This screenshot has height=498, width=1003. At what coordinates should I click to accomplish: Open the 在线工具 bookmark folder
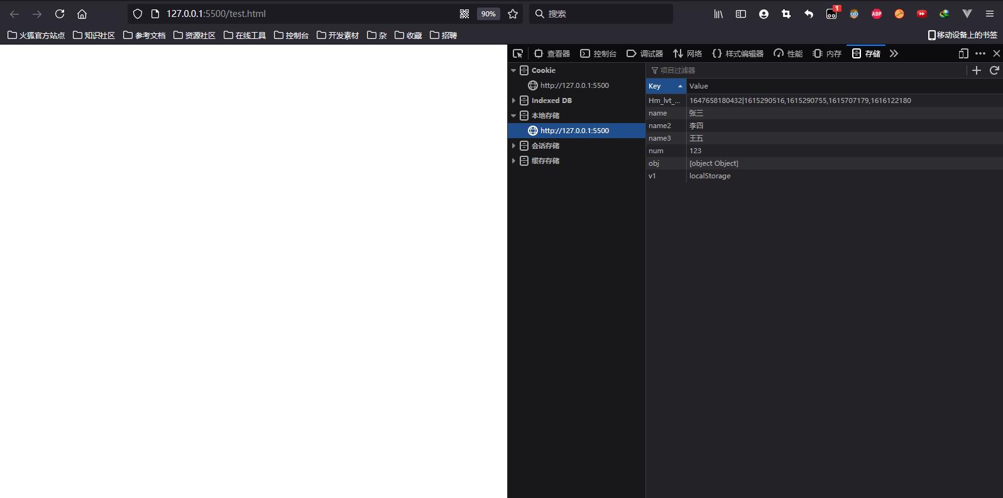click(x=244, y=35)
